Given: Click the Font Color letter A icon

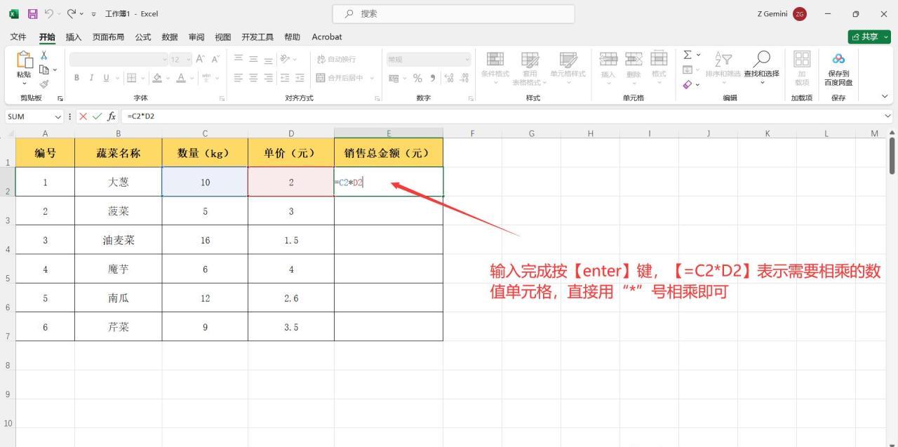Looking at the screenshot, I should (x=181, y=77).
